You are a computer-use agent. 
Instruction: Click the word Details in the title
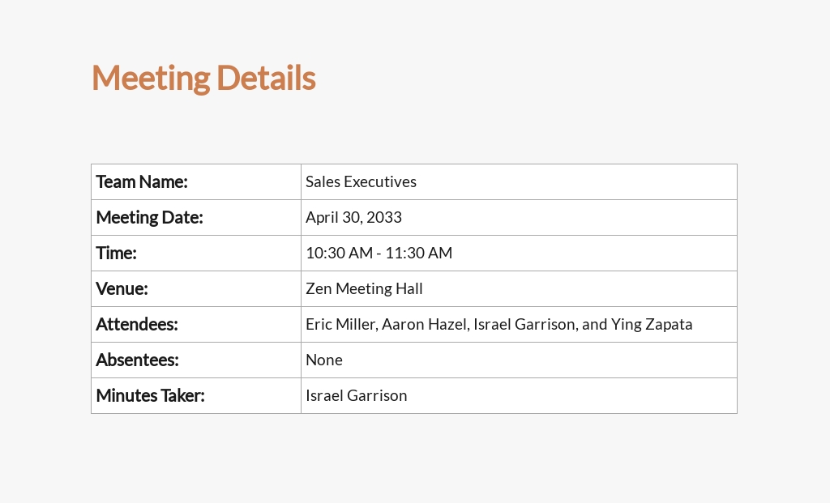266,78
